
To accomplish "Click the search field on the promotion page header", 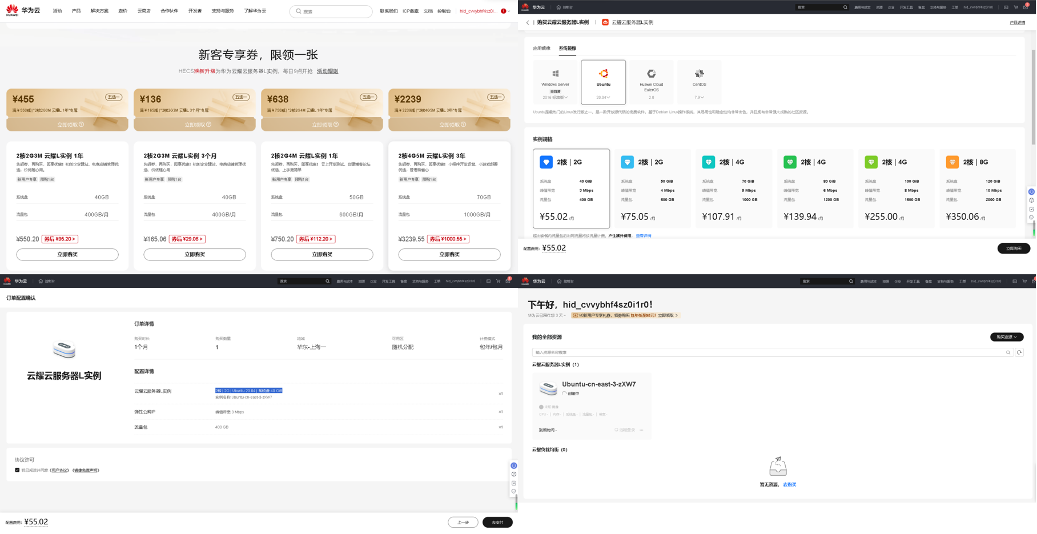I will pyautogui.click(x=331, y=11).
